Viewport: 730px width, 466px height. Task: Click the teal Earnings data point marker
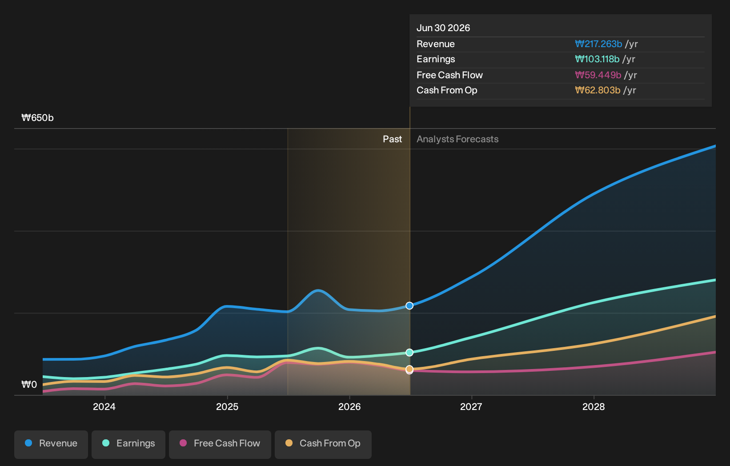click(409, 353)
